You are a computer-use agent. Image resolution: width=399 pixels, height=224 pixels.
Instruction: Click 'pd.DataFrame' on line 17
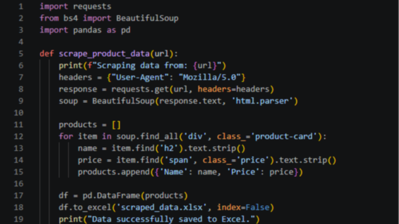[111, 196]
